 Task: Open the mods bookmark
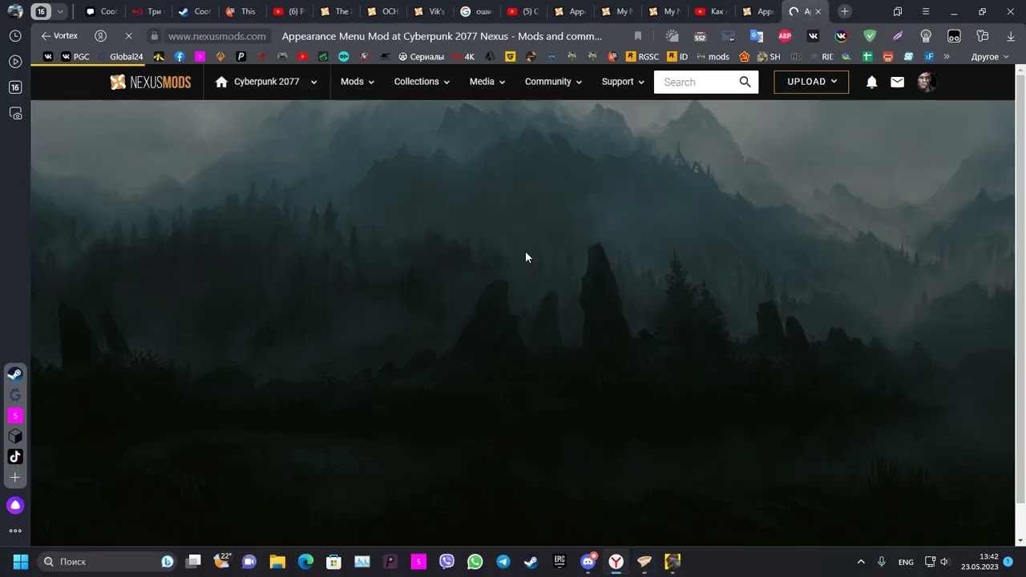(713, 57)
